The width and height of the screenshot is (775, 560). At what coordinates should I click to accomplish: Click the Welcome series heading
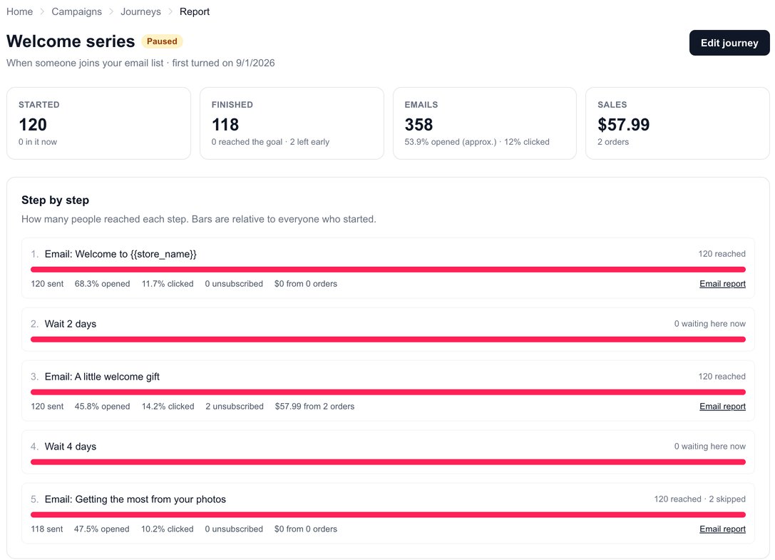pyautogui.click(x=71, y=41)
